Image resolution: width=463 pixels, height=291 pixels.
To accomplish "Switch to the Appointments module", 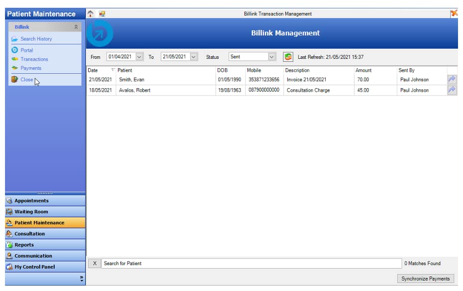I will (32, 201).
